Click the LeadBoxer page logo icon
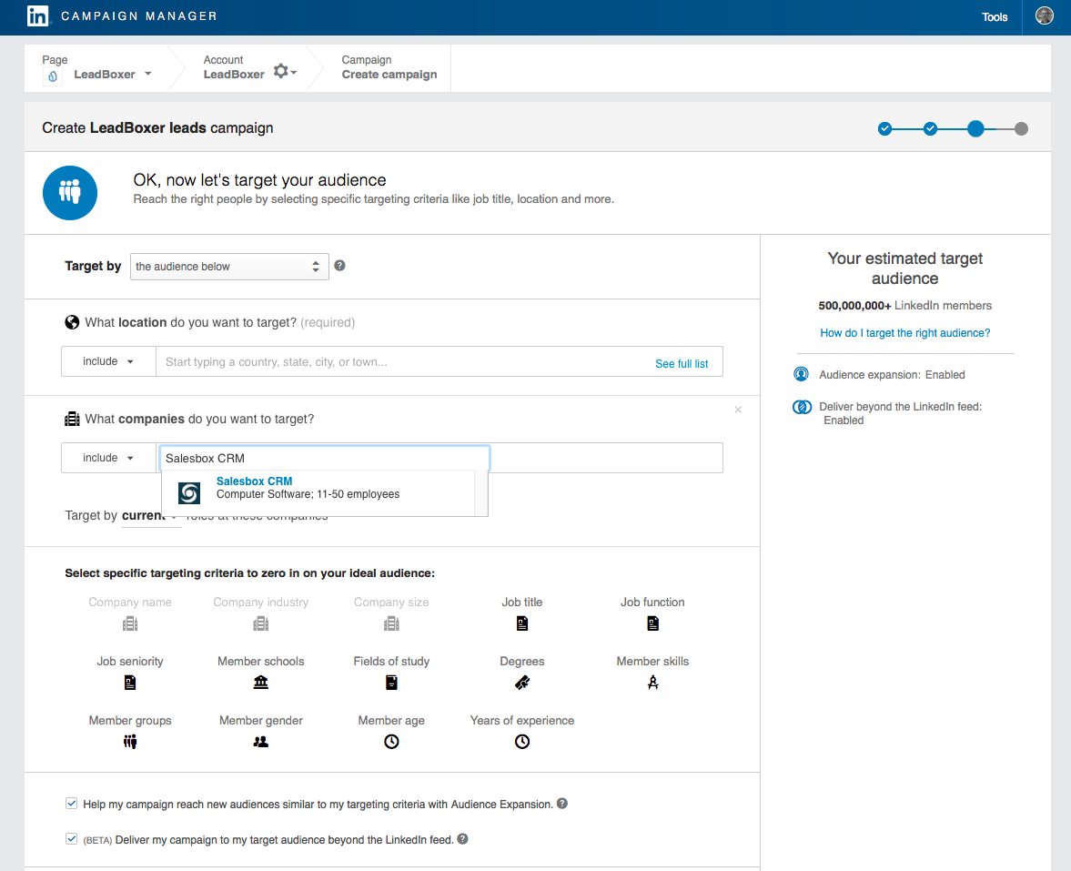Screen dimensions: 1071x871 coord(53,76)
